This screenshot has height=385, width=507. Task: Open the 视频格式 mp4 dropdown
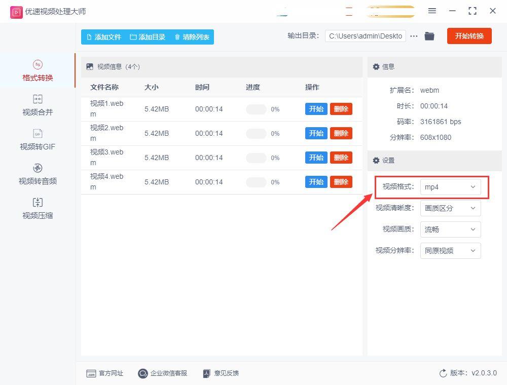pyautogui.click(x=450, y=186)
